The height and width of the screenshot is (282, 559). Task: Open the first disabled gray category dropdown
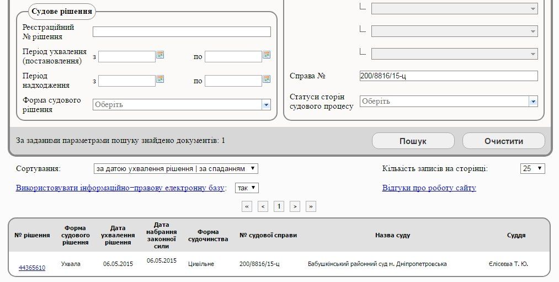point(455,9)
